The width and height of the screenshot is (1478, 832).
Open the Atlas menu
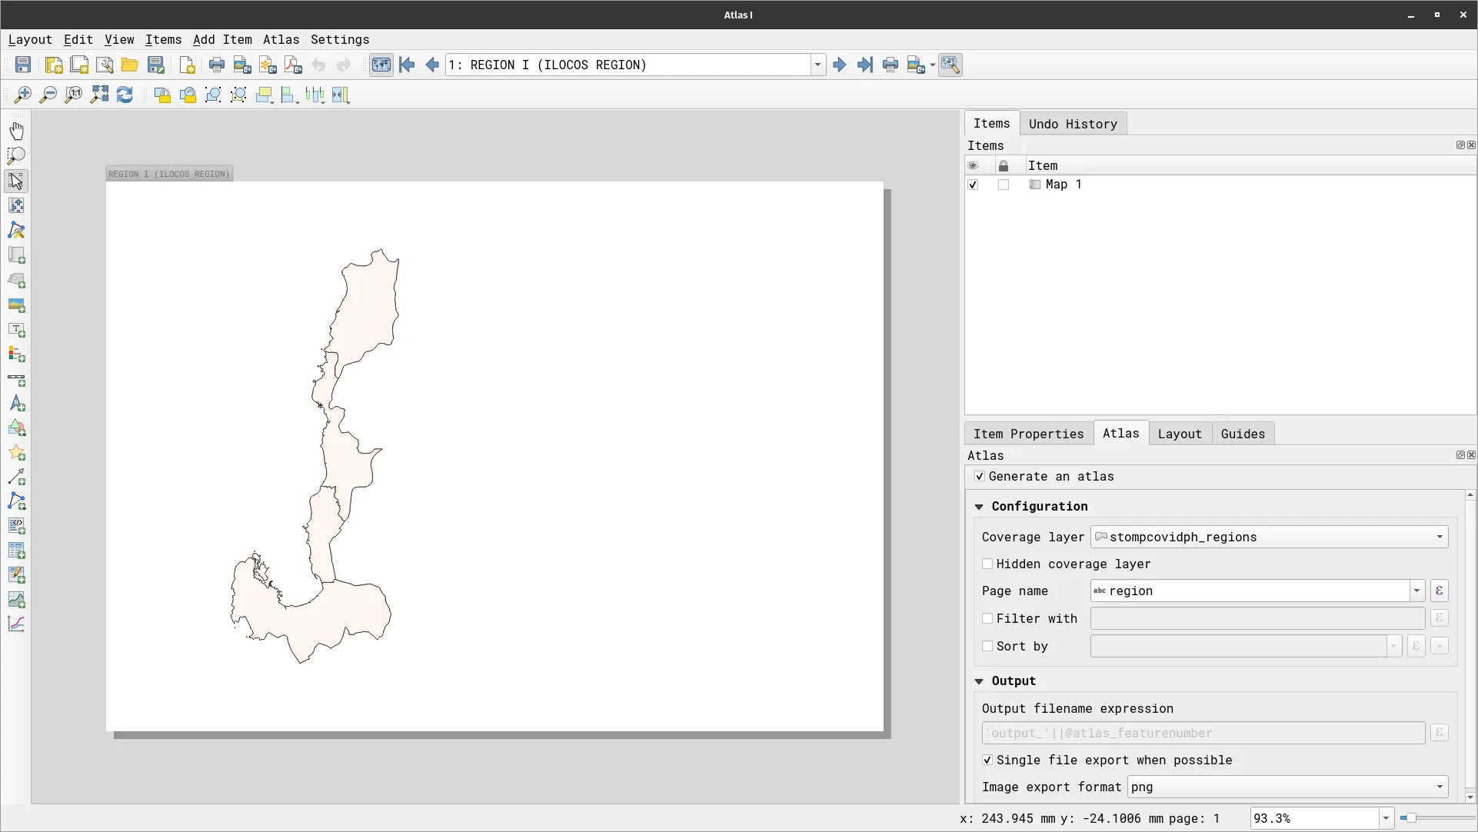pyautogui.click(x=281, y=39)
